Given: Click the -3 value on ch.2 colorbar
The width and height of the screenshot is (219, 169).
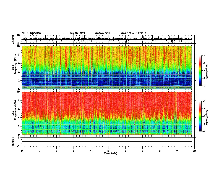Looking at the screenshot, I should [x=204, y=101].
